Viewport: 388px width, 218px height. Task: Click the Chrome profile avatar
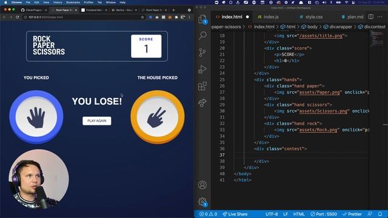[183, 17]
